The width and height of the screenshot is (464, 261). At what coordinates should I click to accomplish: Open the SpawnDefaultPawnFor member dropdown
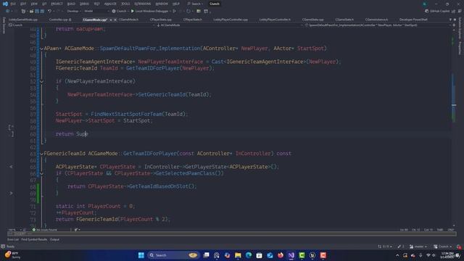pos(378,25)
